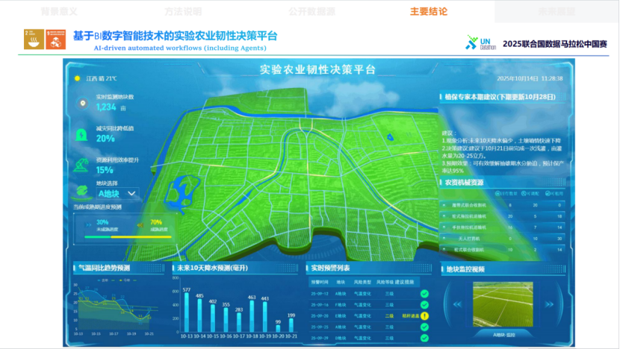Click the green cycle icon beside 地块选择
The image size is (620, 349).
(x=82, y=189)
